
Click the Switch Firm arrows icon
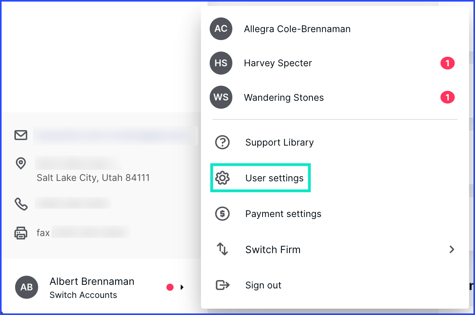tap(222, 250)
